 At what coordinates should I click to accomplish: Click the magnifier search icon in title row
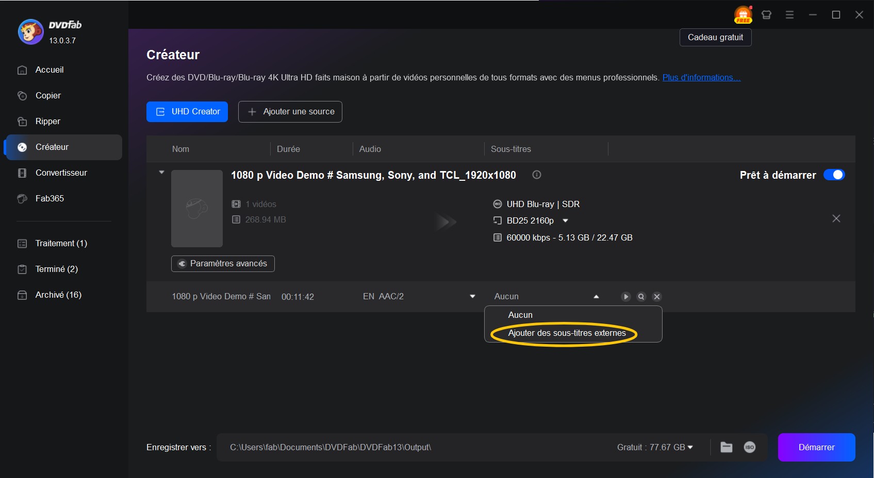coord(641,297)
